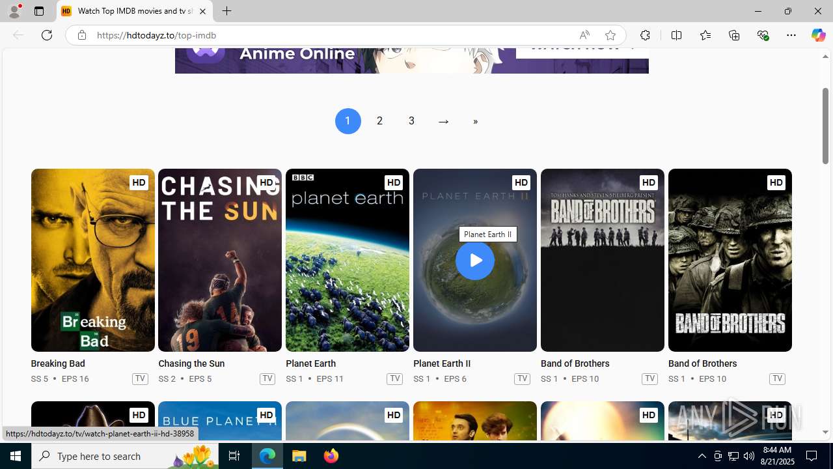Go to results page 1
Screen dimensions: 833x469
coord(348,121)
